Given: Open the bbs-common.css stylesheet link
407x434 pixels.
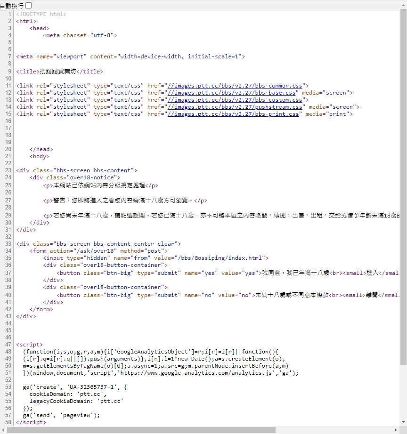Looking at the screenshot, I should click(235, 86).
